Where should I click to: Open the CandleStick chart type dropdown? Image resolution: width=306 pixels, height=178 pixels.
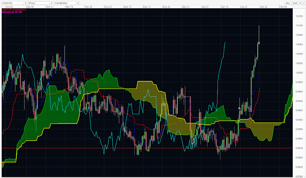click(x=67, y=3)
